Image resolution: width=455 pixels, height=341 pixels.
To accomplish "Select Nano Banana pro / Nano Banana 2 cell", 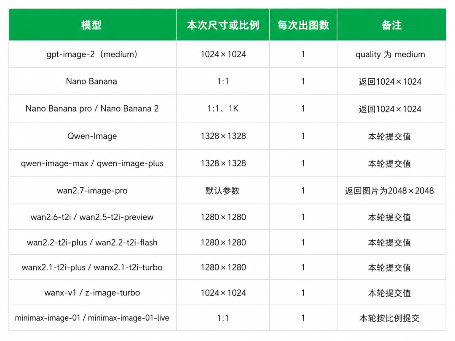I will [92, 109].
